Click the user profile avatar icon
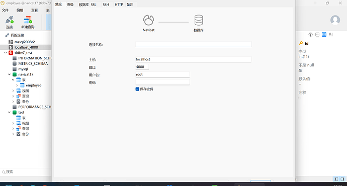The image size is (347, 186). click(x=335, y=20)
